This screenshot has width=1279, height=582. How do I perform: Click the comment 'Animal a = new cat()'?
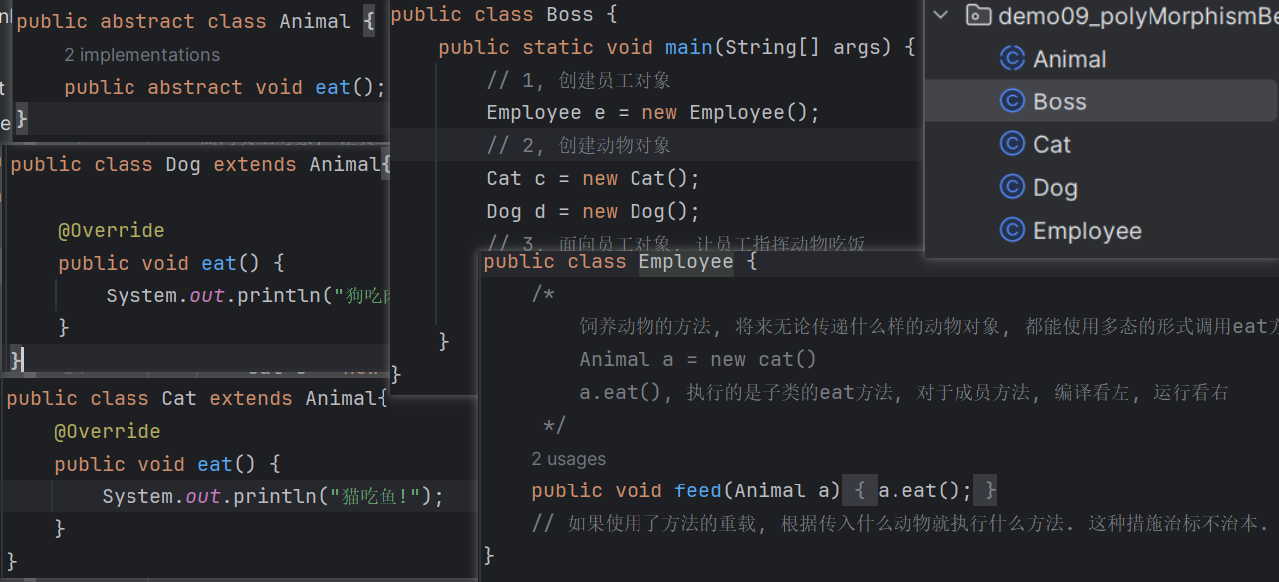tap(697, 359)
